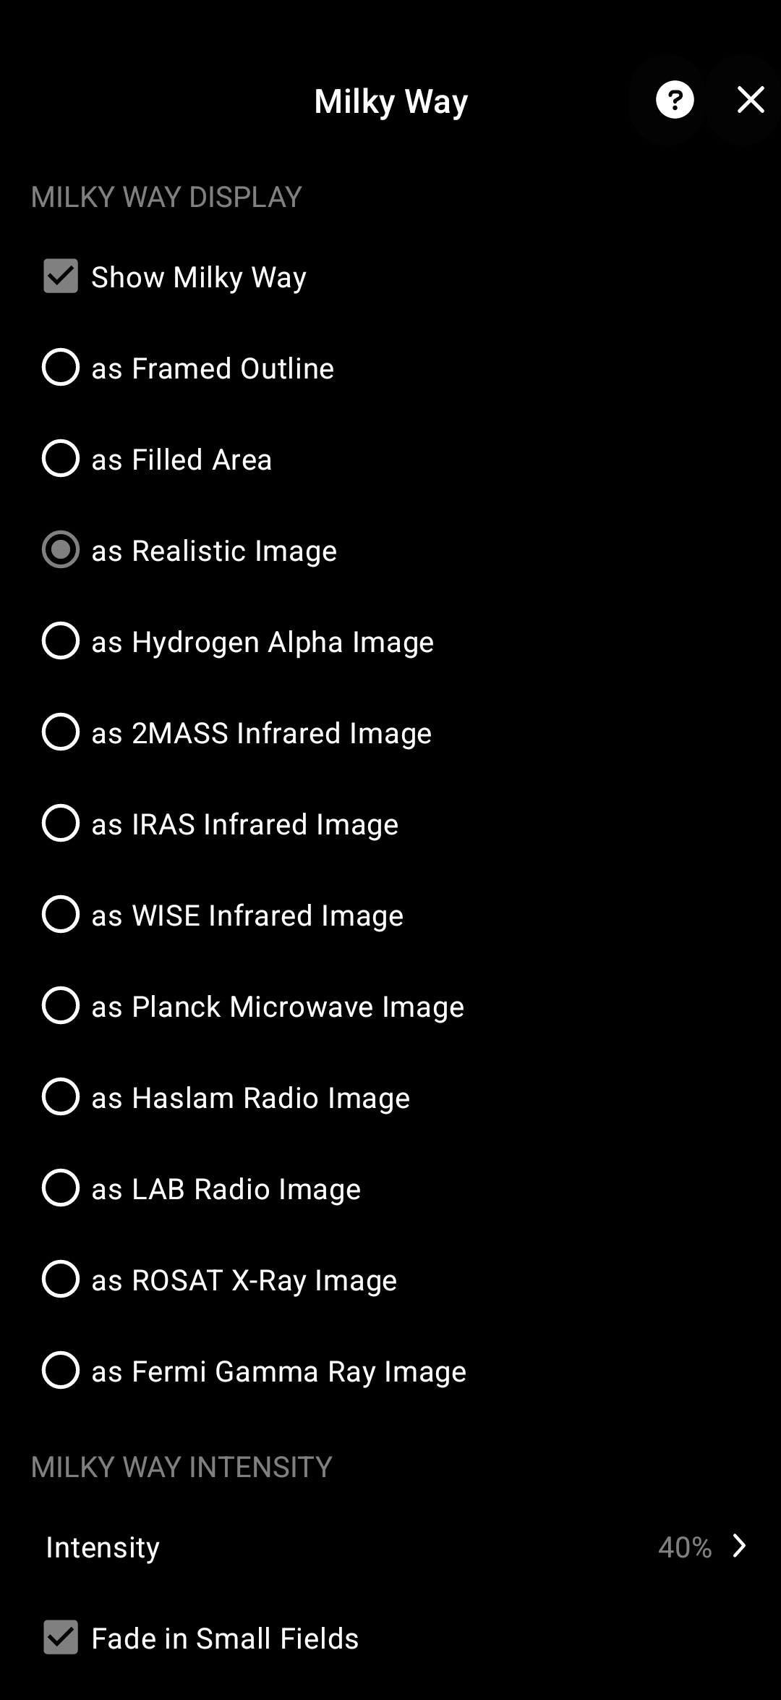
Task: Close the Milky Way settings panel
Action: click(751, 100)
